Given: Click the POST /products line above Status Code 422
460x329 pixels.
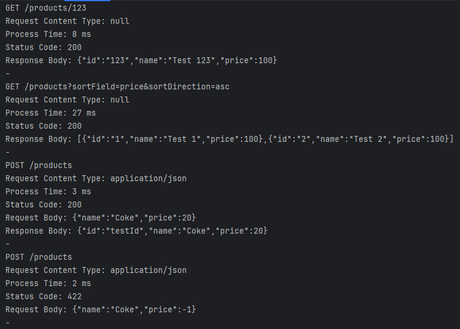Looking at the screenshot, I should pos(39,257).
